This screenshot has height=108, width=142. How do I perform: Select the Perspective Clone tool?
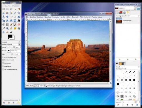(19, 28)
